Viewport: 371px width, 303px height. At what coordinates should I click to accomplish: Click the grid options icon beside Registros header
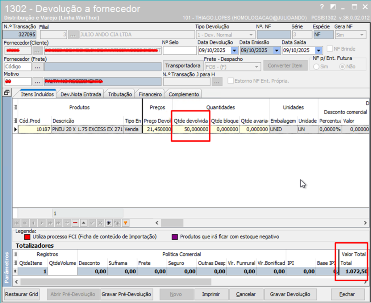16,254
